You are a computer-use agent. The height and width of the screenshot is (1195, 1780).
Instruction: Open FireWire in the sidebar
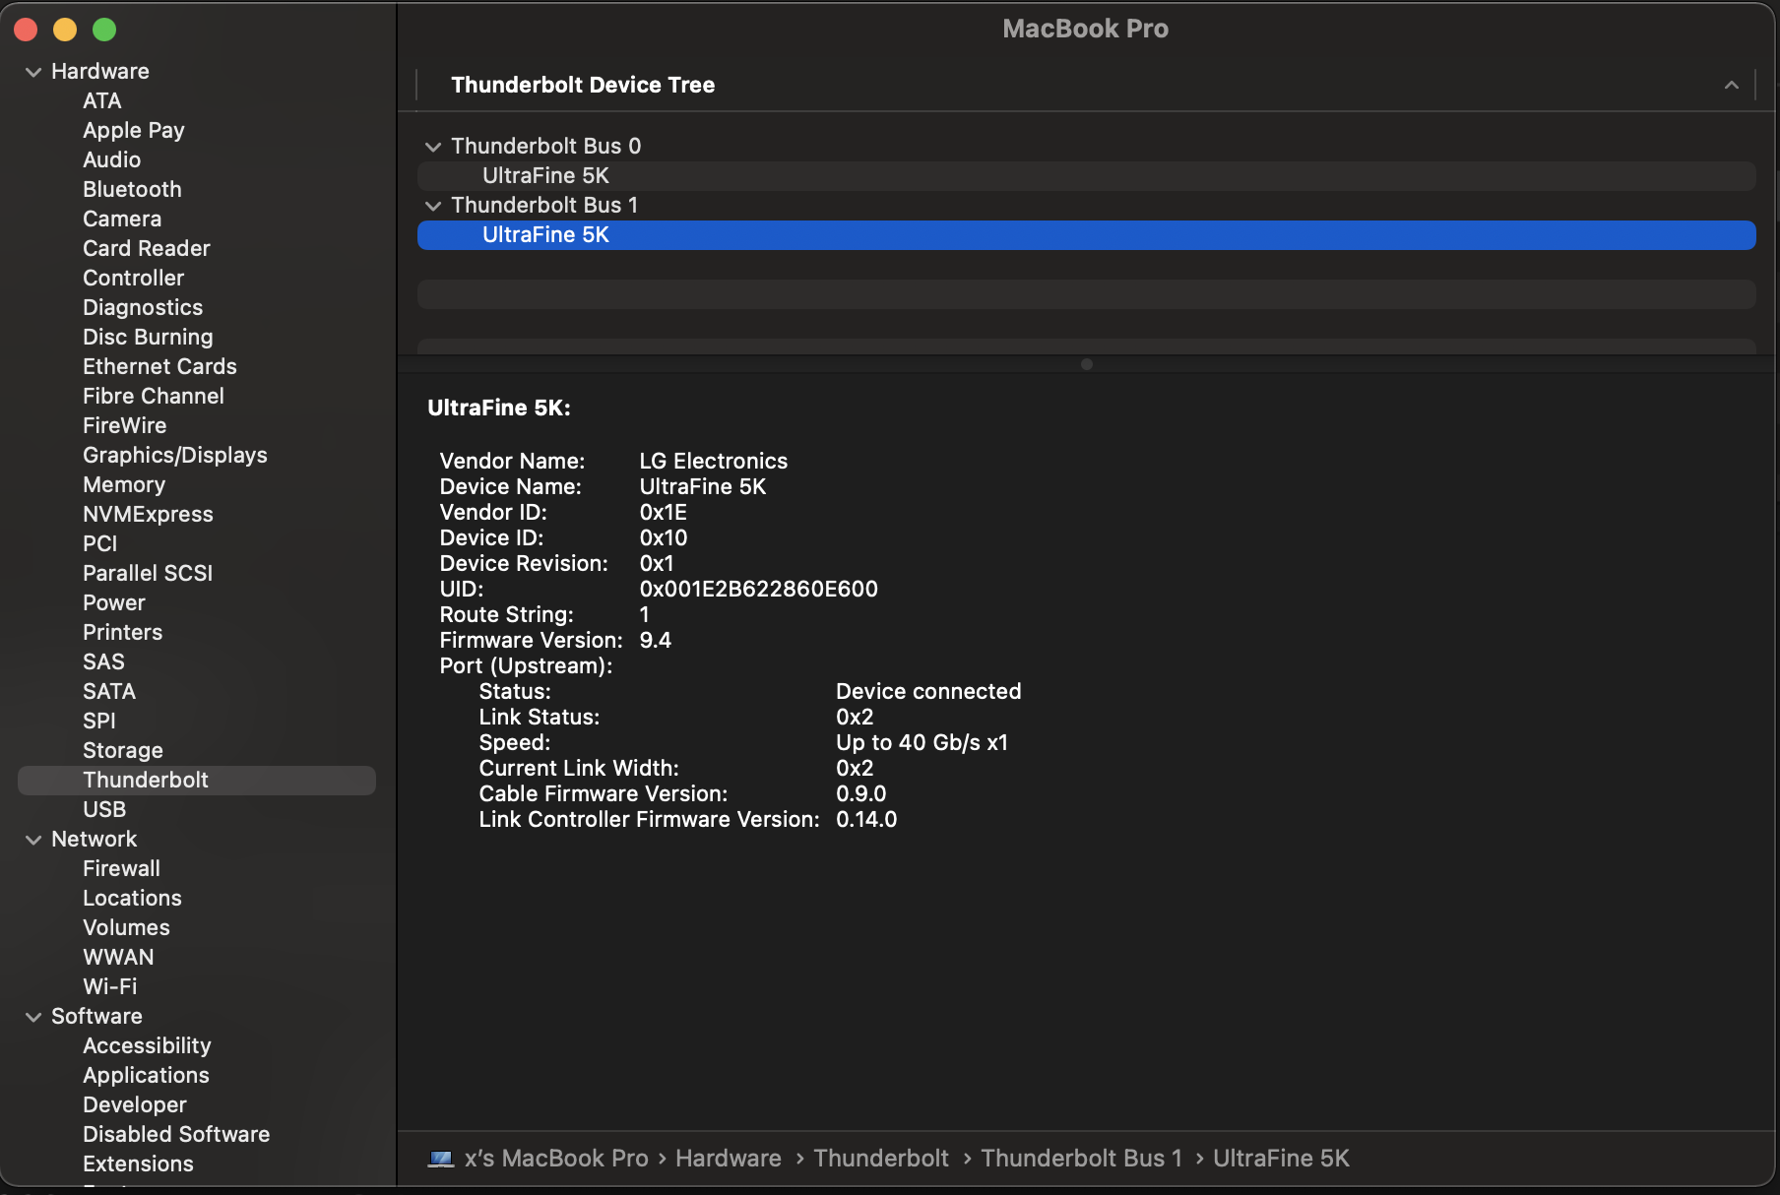(x=125, y=426)
